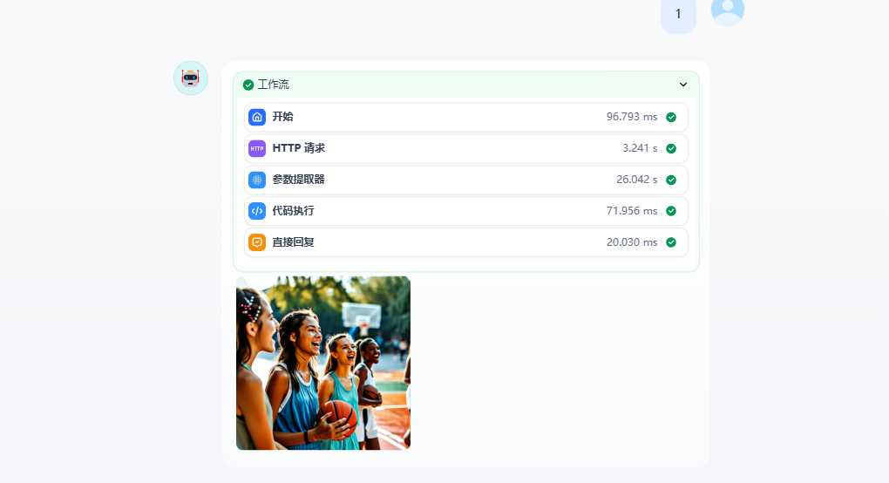This screenshot has height=483, width=889.
Task: Click the user message bubble showing 1
Action: (x=678, y=14)
